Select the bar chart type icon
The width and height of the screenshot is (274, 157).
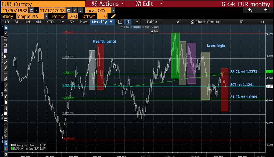(x=128, y=22)
